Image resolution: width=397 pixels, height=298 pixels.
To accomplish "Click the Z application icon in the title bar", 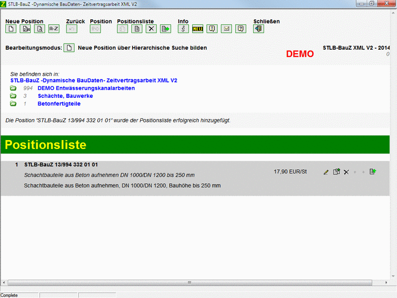I will click(x=3, y=4).
